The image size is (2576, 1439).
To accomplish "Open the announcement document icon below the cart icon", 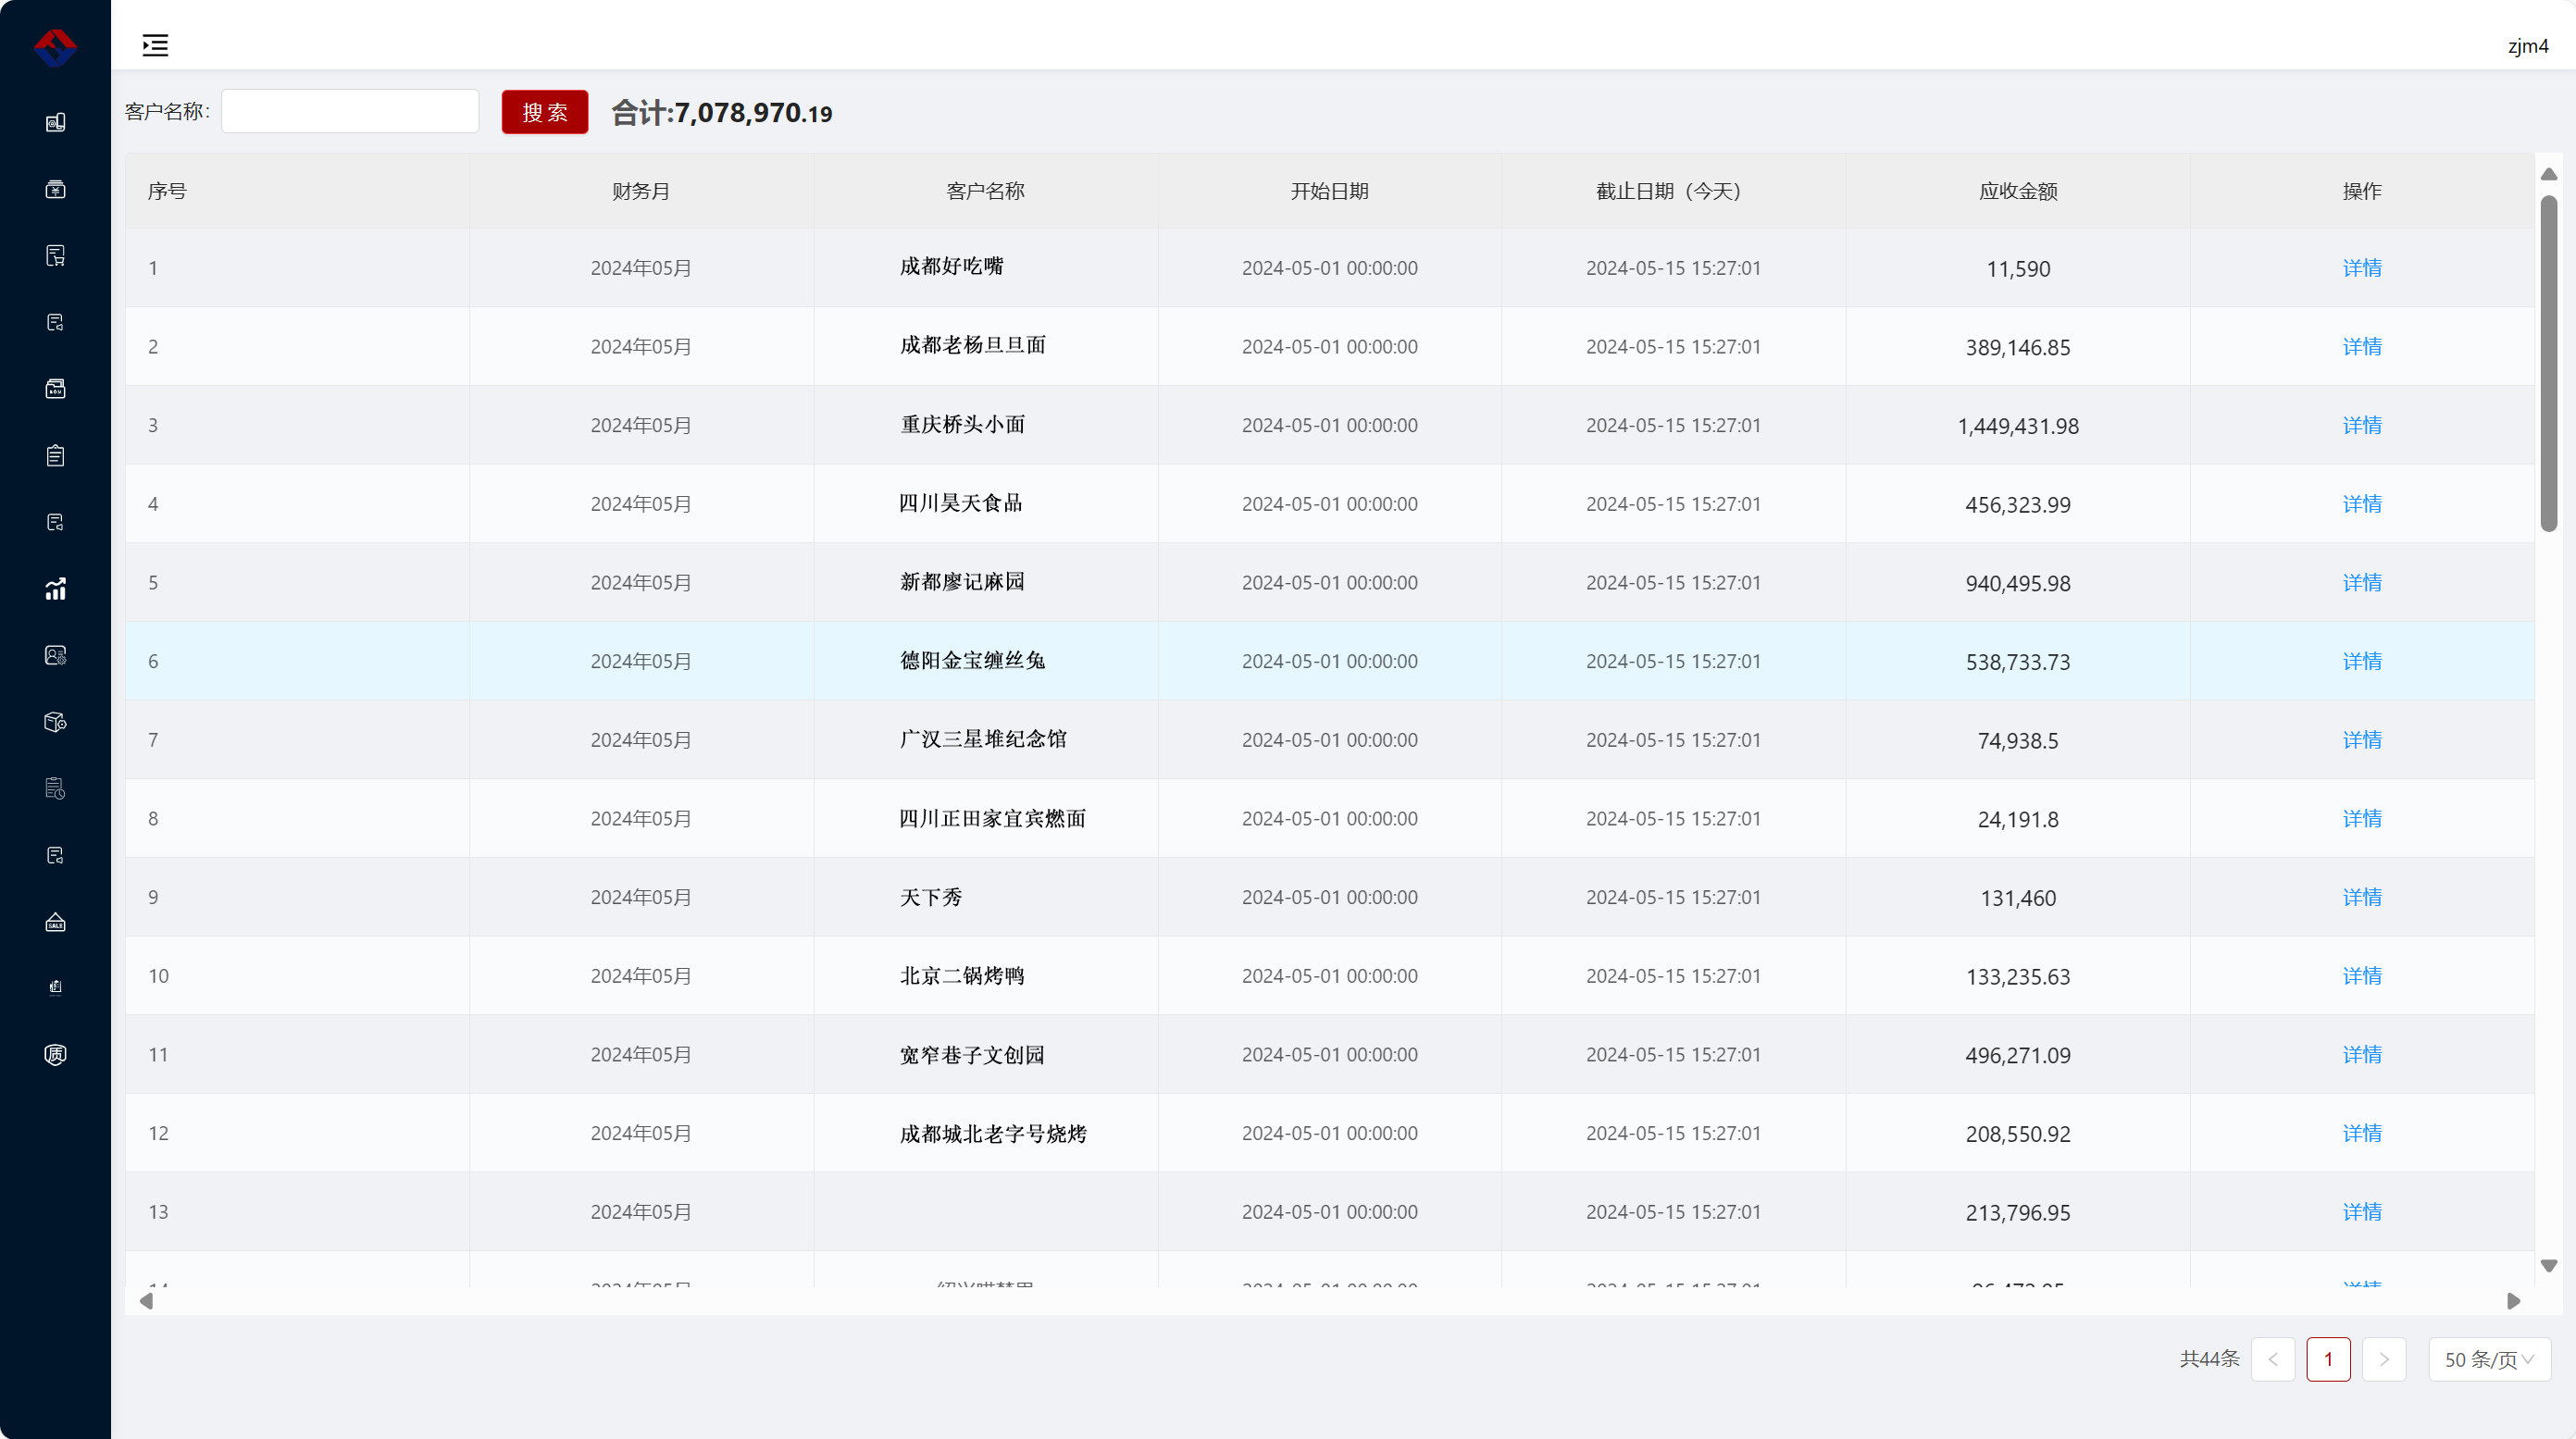I will [x=55, y=322].
